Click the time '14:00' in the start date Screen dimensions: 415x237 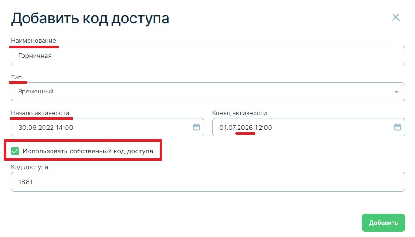coord(64,128)
